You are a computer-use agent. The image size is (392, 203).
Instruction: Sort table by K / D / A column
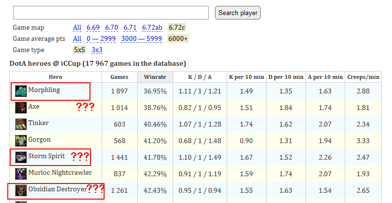pyautogui.click(x=200, y=77)
